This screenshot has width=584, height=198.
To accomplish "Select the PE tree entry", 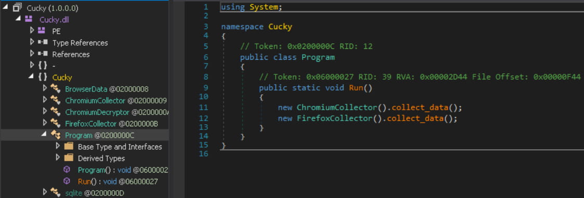I will pos(56,31).
